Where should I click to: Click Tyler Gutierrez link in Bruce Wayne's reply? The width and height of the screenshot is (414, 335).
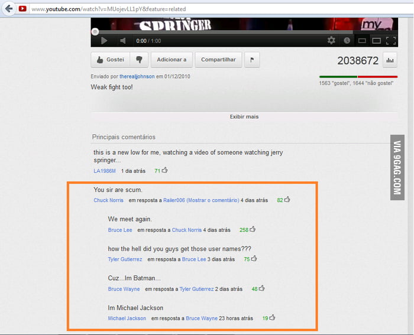[x=196, y=289]
